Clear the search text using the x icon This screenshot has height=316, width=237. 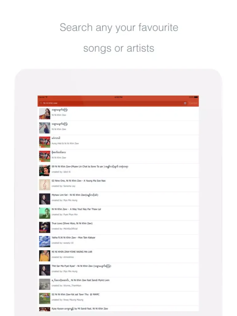tap(185, 103)
